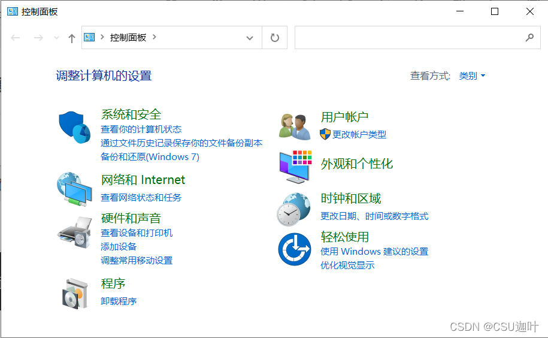Viewport: 548px width, 338px height.
Task: Open 查看你的计算机状态 link
Action: point(141,129)
